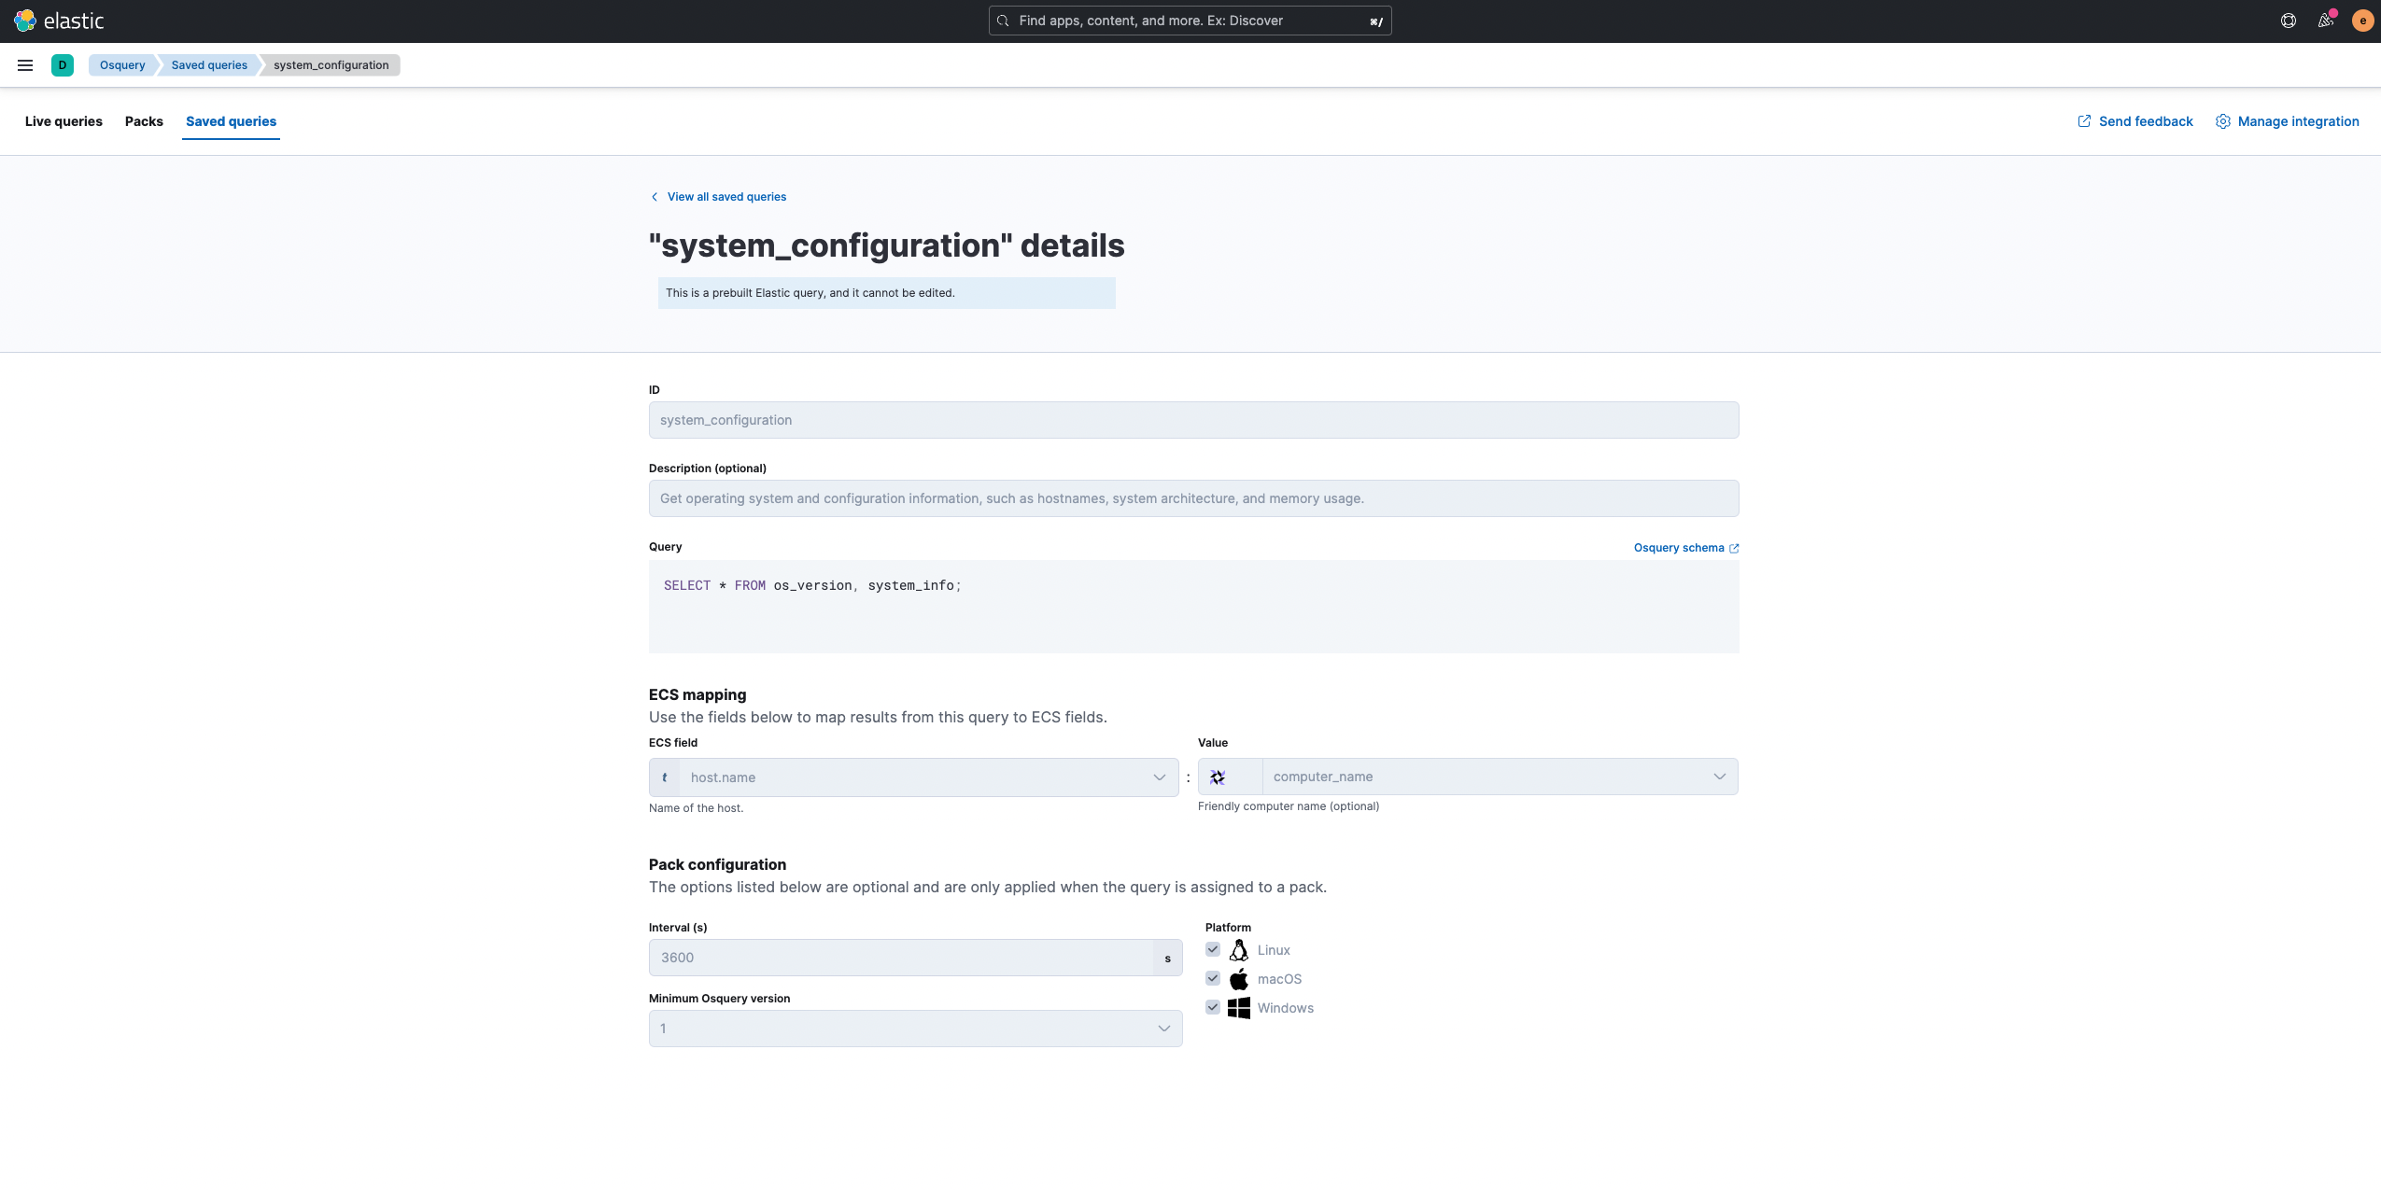Click the Find apps search bar
Viewport: 2381px width, 1190px height.
[1190, 21]
